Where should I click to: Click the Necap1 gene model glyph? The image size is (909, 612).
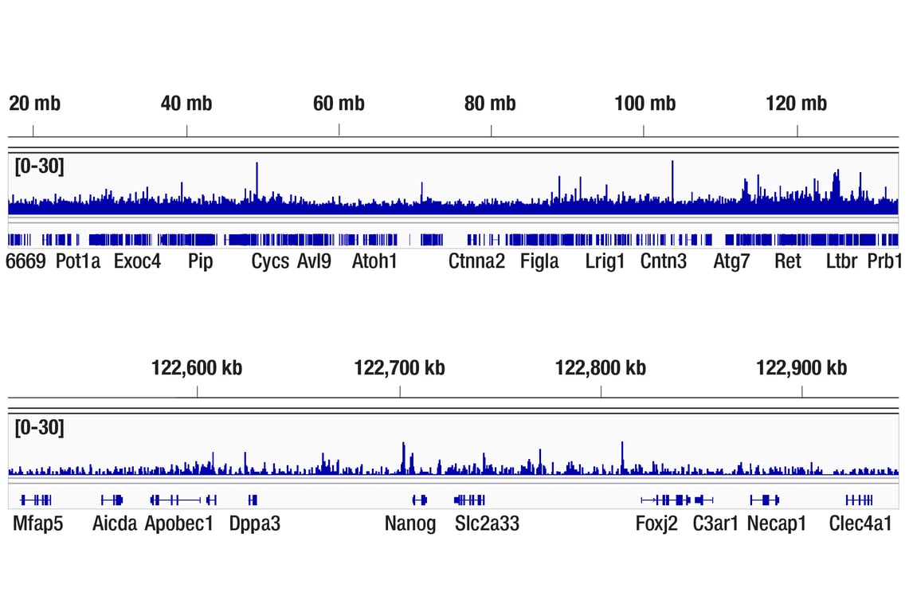click(x=765, y=500)
